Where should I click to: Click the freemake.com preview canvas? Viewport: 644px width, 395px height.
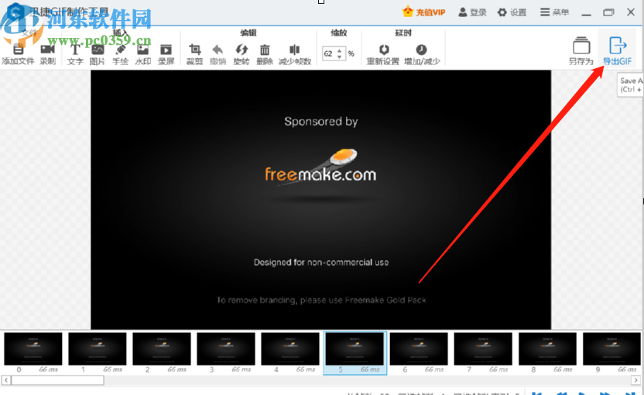320,200
